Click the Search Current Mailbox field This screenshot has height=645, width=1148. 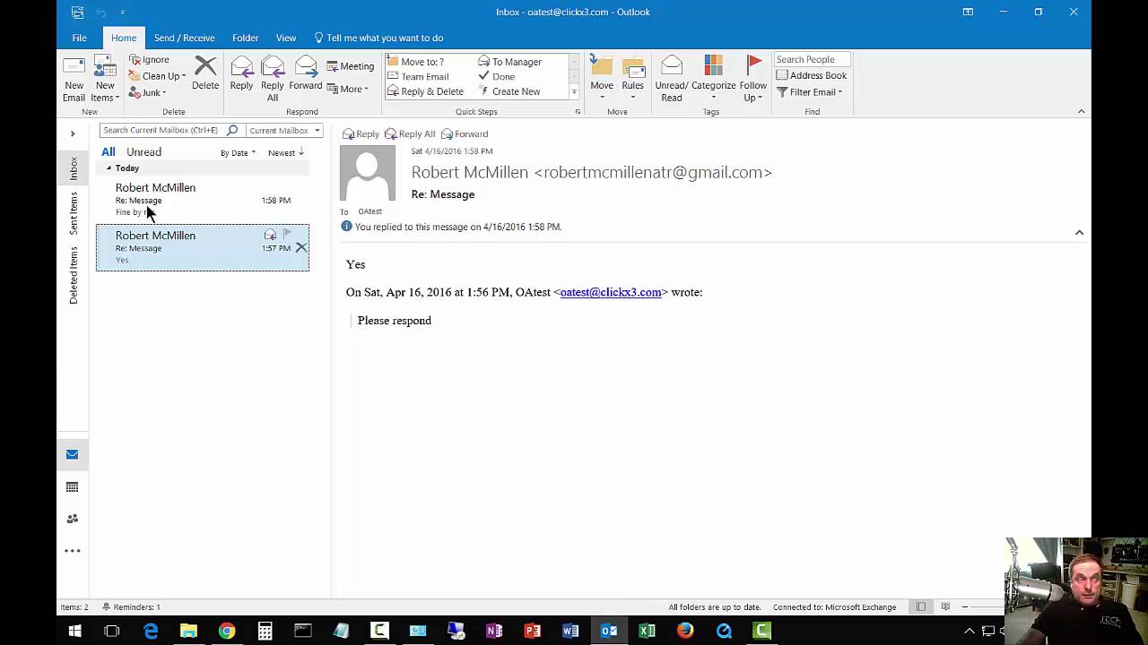click(x=161, y=130)
